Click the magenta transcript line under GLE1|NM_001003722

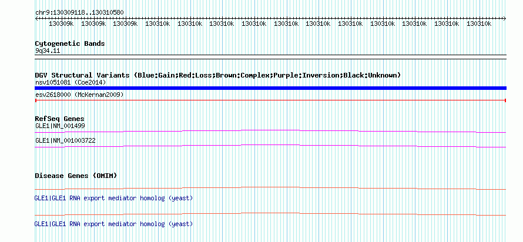pyautogui.click(x=270, y=146)
